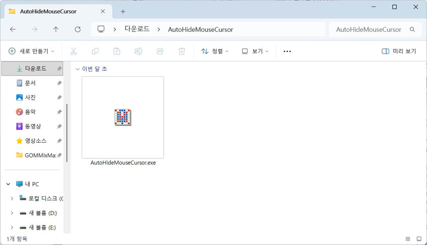This screenshot has width=427, height=245.
Task: Toggle the 미리 보기 preview pane
Action: (x=399, y=51)
